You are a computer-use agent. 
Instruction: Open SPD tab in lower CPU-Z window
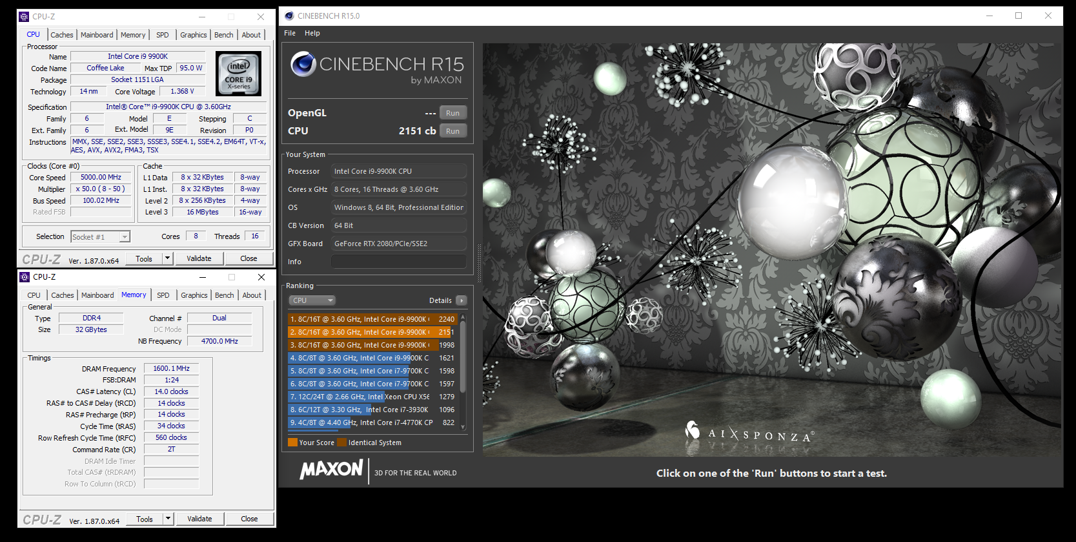tap(163, 295)
